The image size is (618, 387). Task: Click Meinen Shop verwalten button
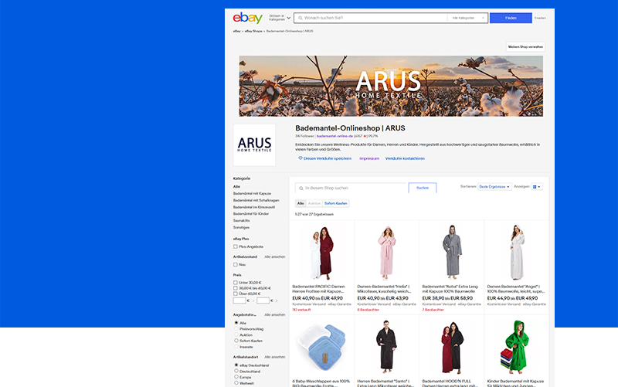525,46
